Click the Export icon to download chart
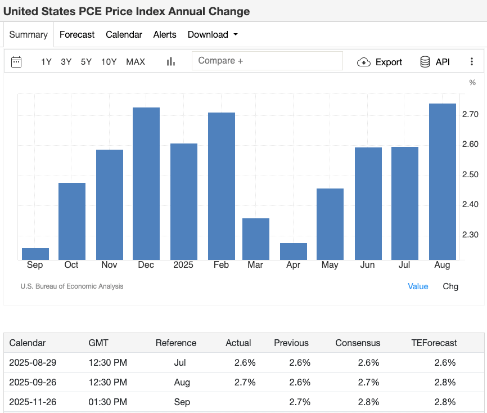The width and height of the screenshot is (487, 413). pyautogui.click(x=380, y=62)
